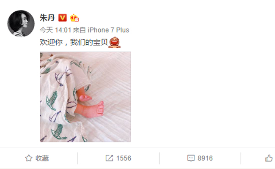Open 朱丹's round profile avatar

coord(21,24)
